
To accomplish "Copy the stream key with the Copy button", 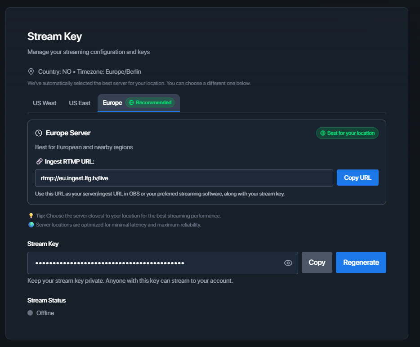I will click(x=317, y=262).
